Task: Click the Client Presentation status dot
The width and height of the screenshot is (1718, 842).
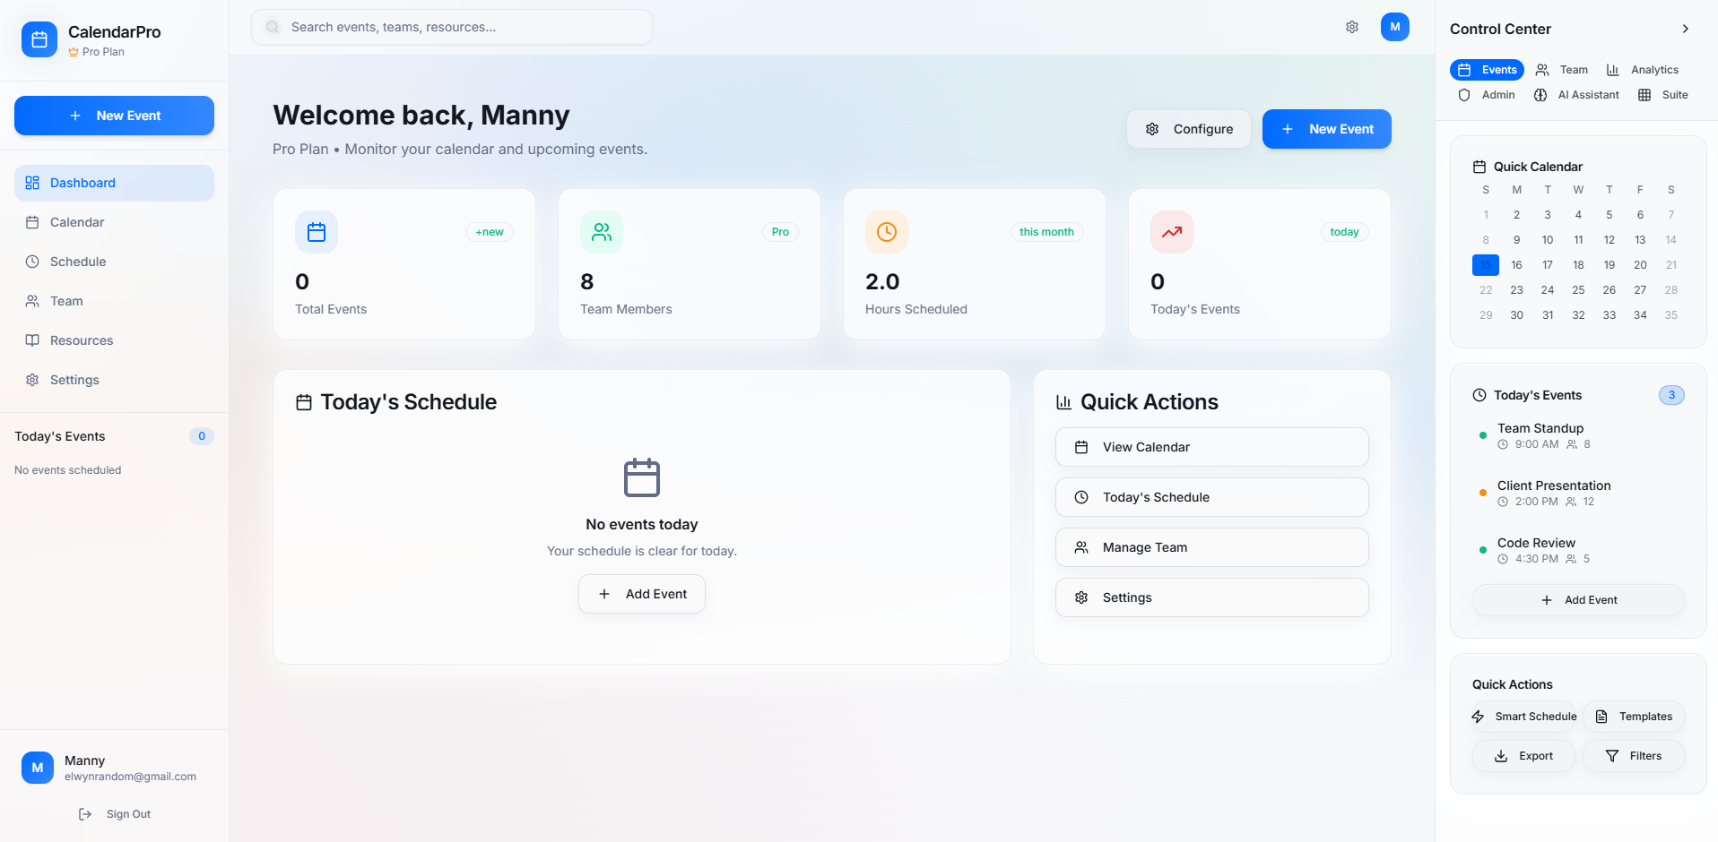Action: coord(1481,492)
